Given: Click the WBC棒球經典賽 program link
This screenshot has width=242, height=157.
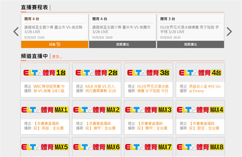Looking at the screenshot, I should tap(49, 89).
